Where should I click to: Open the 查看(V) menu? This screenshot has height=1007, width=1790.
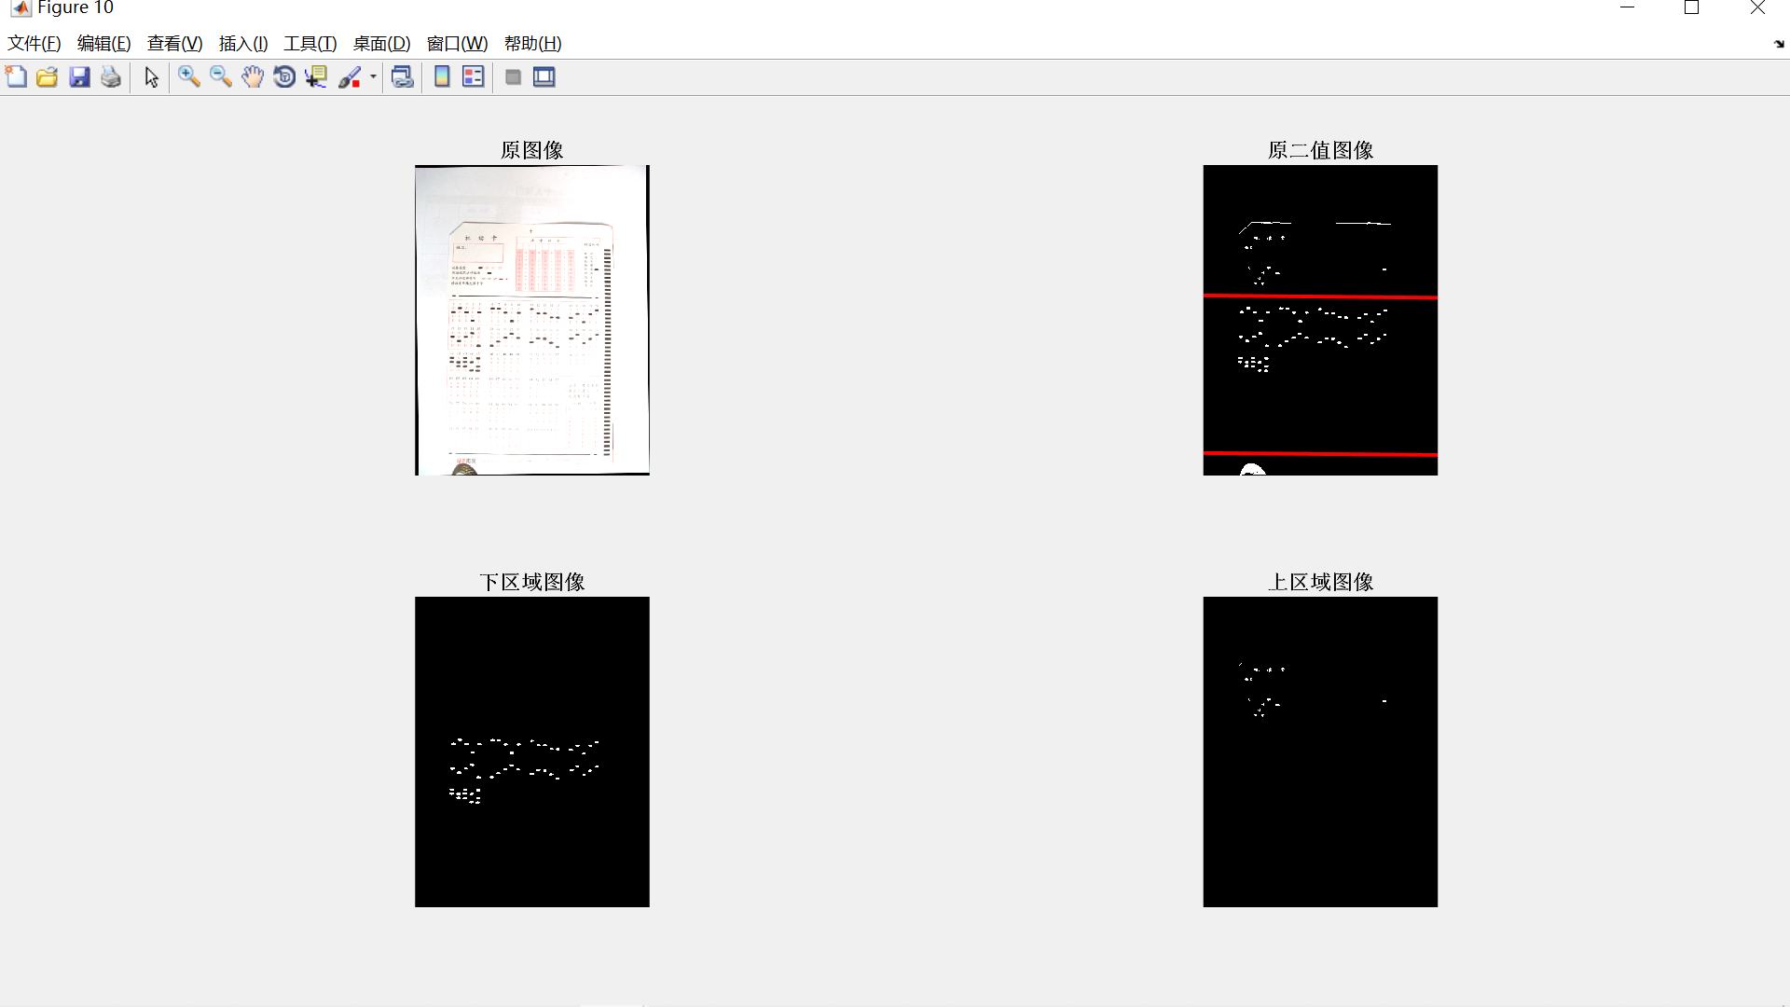[175, 44]
